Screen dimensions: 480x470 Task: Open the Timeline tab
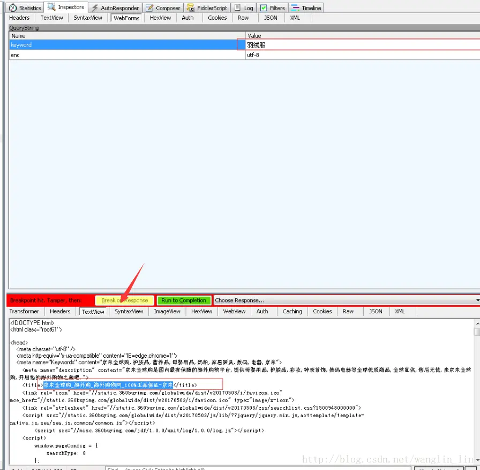point(306,8)
